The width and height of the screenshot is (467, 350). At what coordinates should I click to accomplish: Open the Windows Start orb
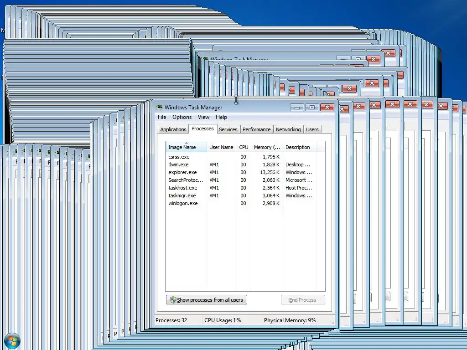(12, 341)
